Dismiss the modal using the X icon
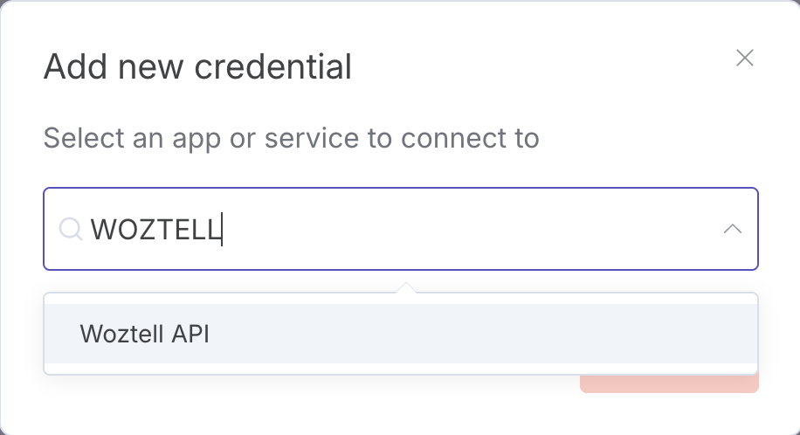800x435 pixels. 744,59
